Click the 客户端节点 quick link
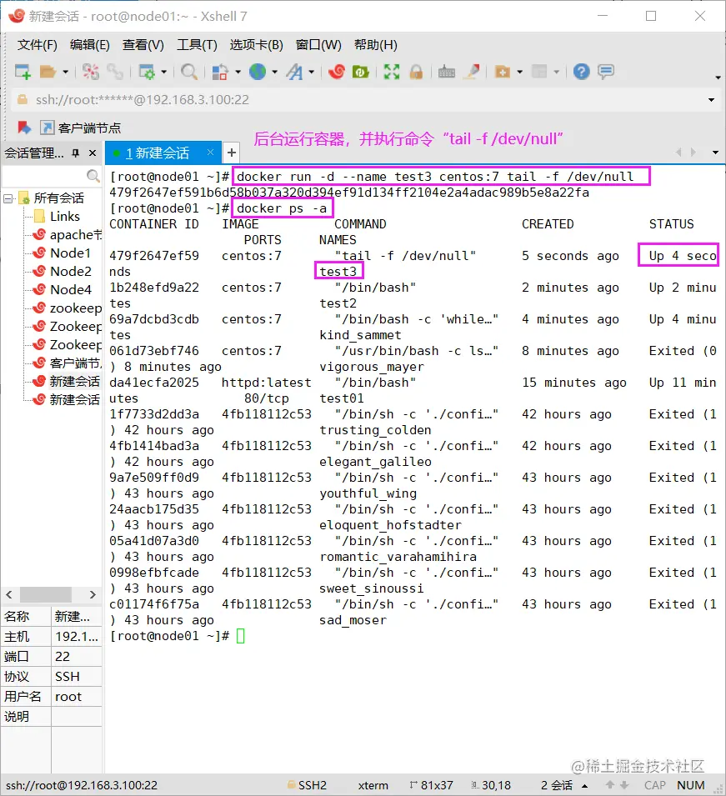Image resolution: width=726 pixels, height=796 pixels. (x=81, y=128)
